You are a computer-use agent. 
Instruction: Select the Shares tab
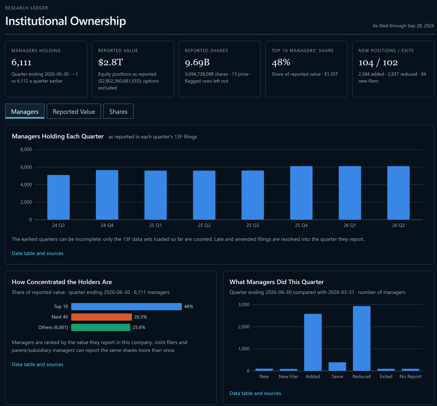pyautogui.click(x=118, y=111)
